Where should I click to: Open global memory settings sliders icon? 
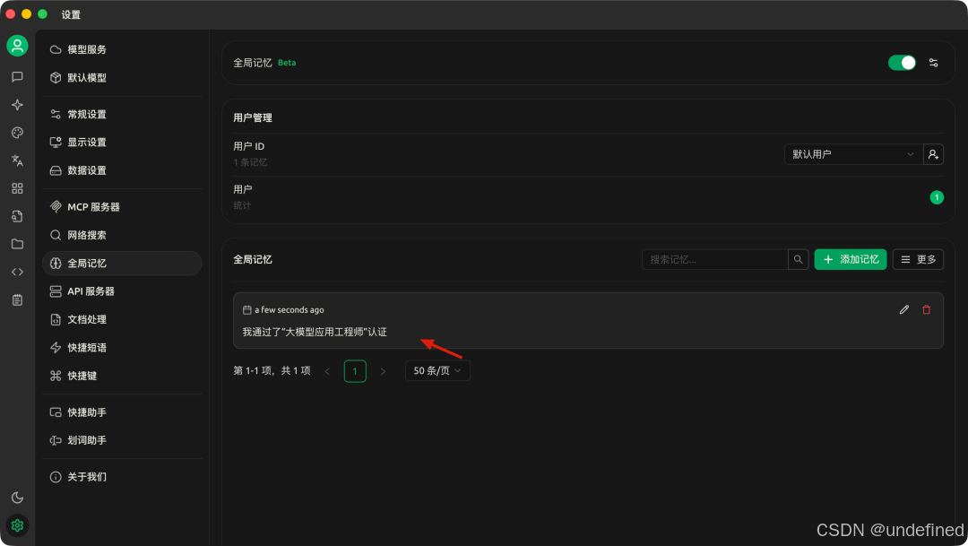[x=933, y=63]
